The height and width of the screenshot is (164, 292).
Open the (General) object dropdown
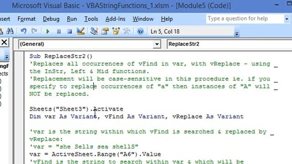[157, 44]
